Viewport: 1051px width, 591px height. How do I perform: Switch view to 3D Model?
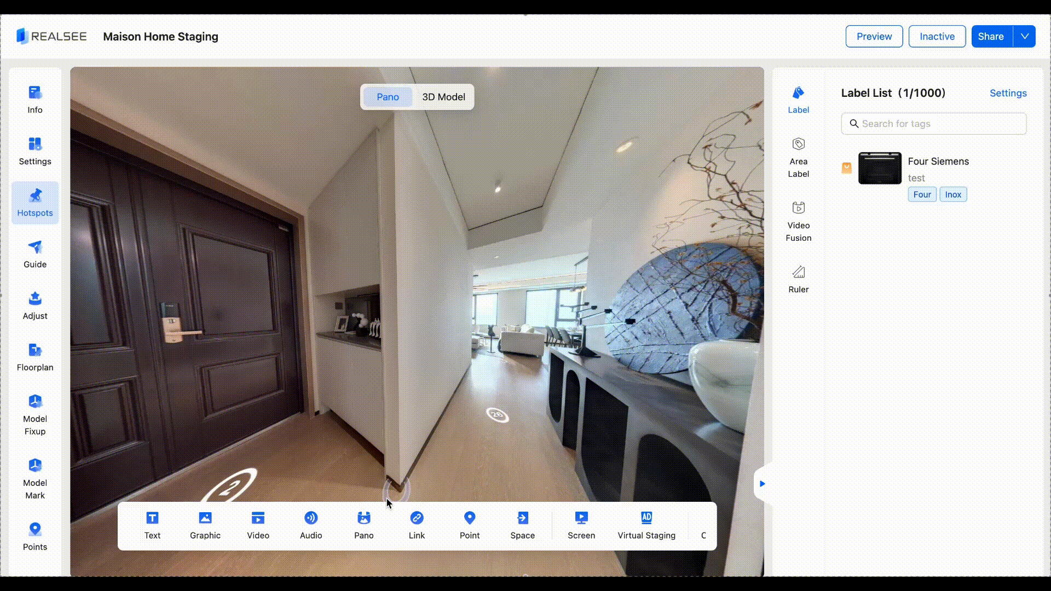(x=443, y=97)
